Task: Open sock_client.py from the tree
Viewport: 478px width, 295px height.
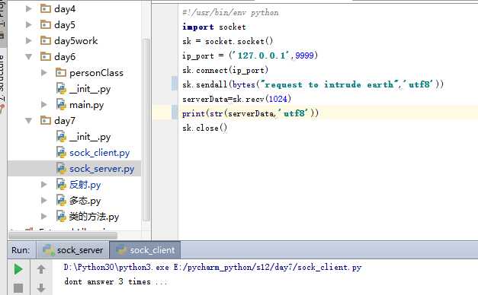Action: click(100, 153)
